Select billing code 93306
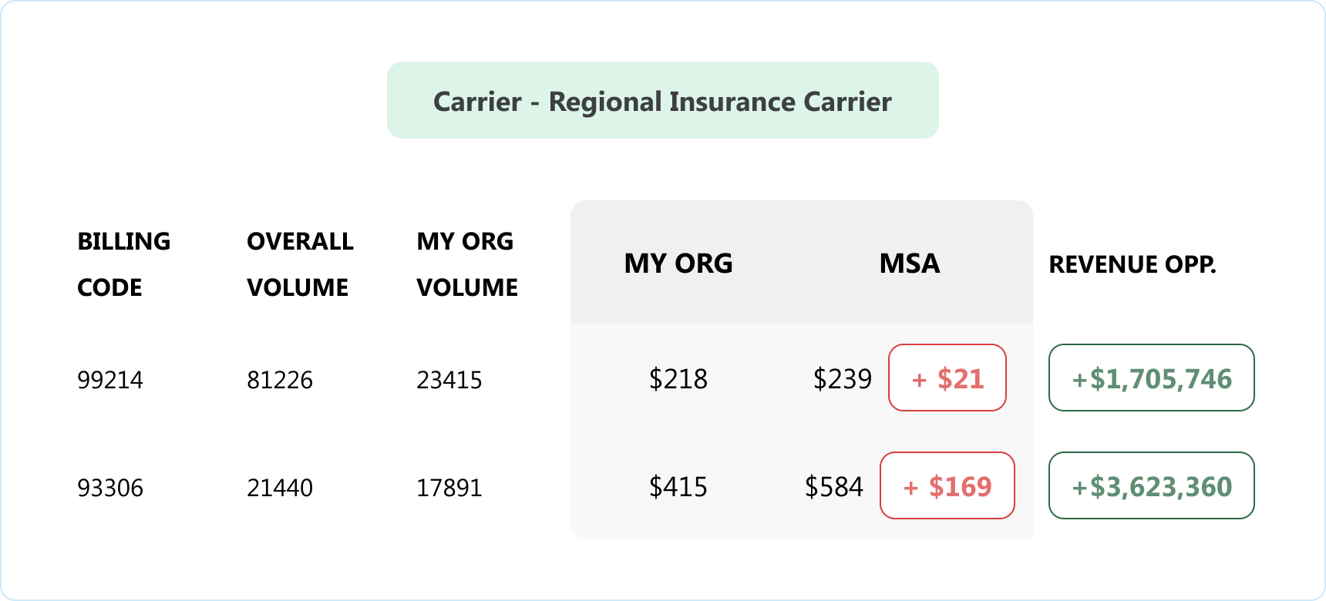This screenshot has height=601, width=1326. pyautogui.click(x=110, y=488)
